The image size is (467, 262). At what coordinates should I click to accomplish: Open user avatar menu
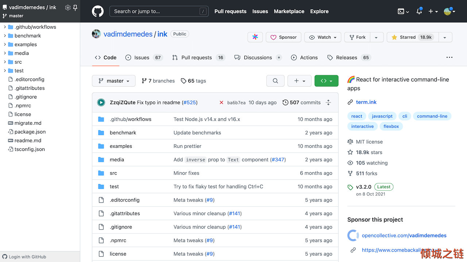coord(449,11)
